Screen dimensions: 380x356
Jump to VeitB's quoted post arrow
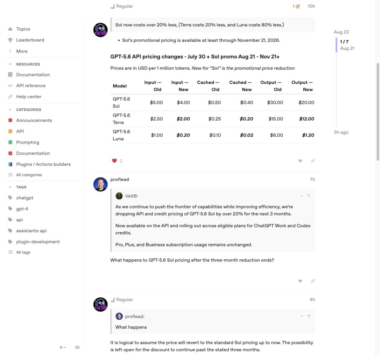[309, 196]
